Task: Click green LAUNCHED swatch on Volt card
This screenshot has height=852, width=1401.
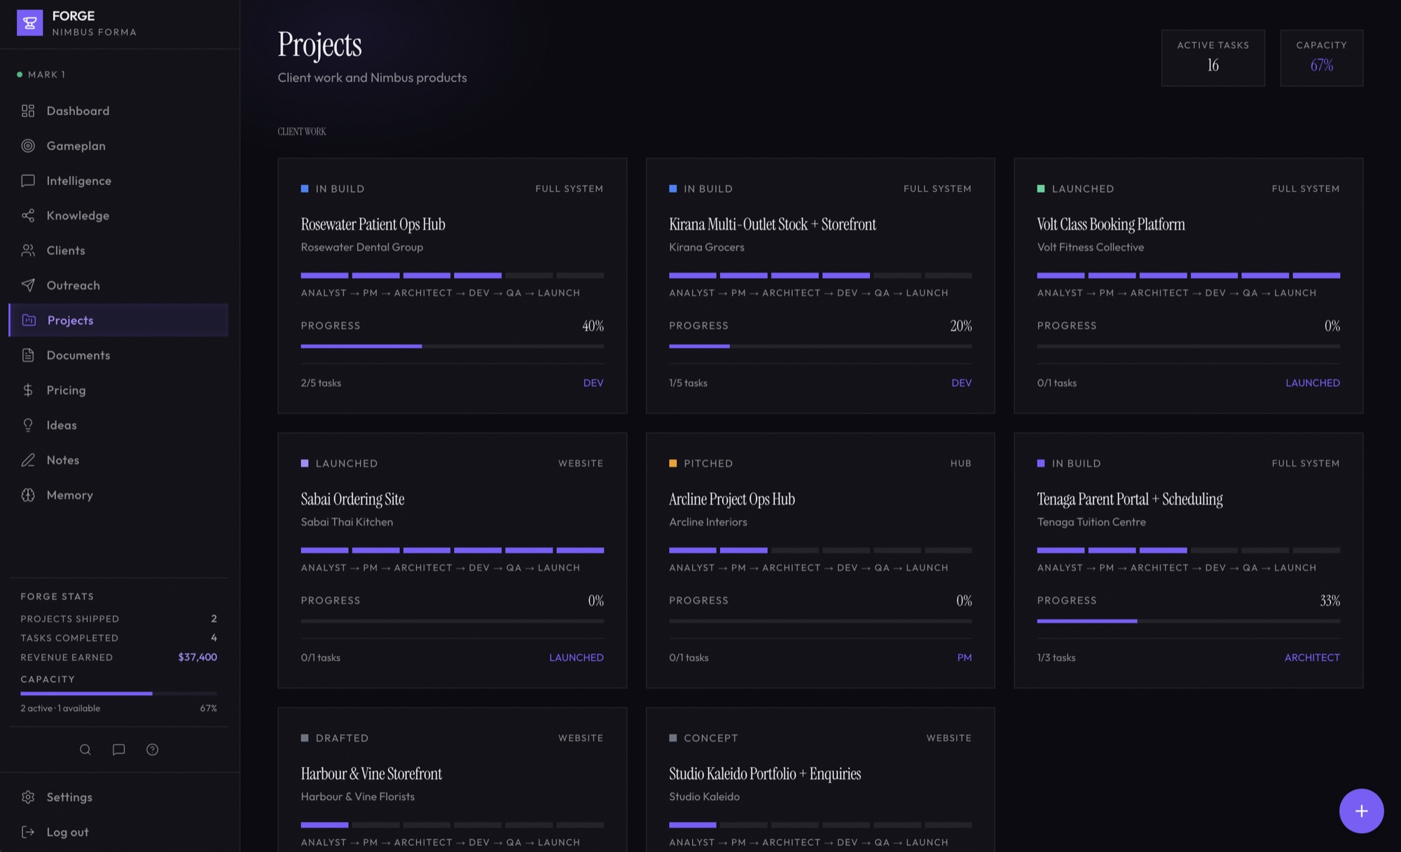Action: [x=1041, y=188]
